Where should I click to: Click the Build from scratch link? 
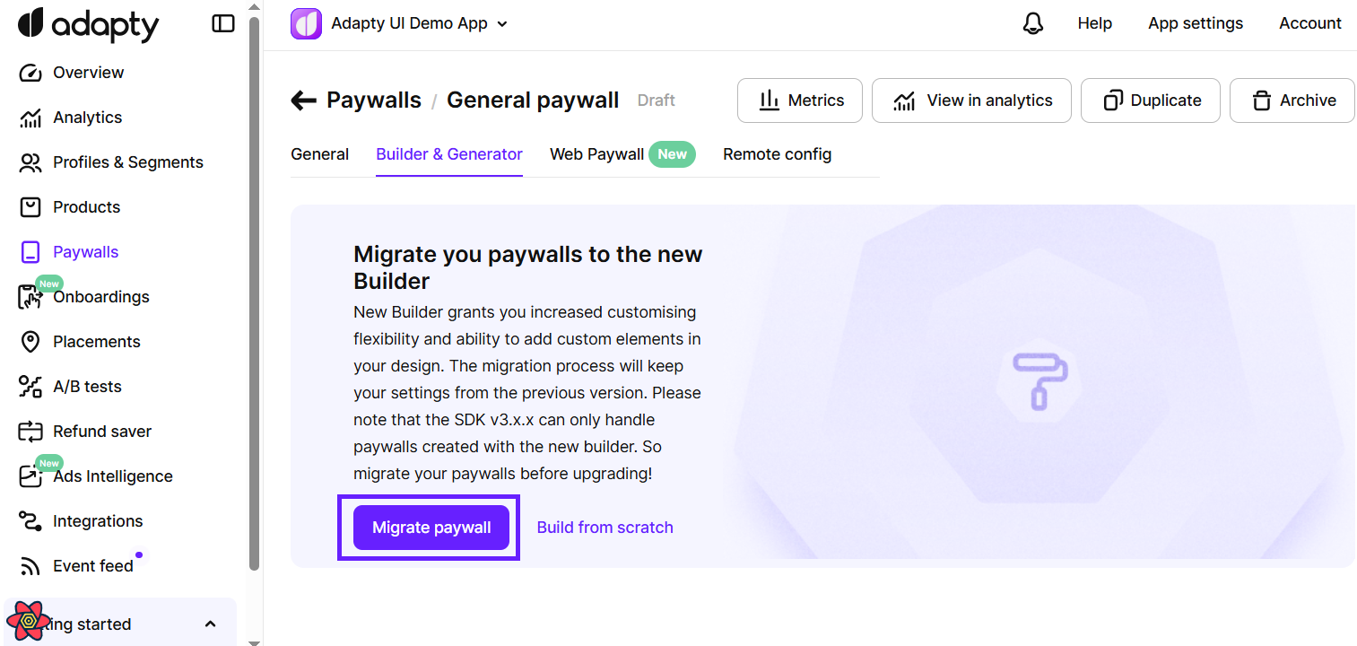pos(605,527)
